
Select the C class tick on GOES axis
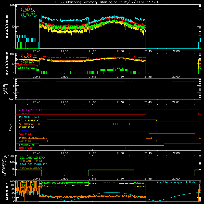click(14, 80)
